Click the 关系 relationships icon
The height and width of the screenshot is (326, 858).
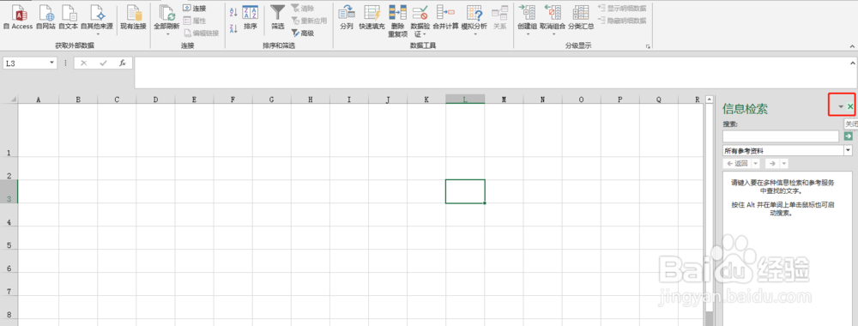tap(499, 17)
